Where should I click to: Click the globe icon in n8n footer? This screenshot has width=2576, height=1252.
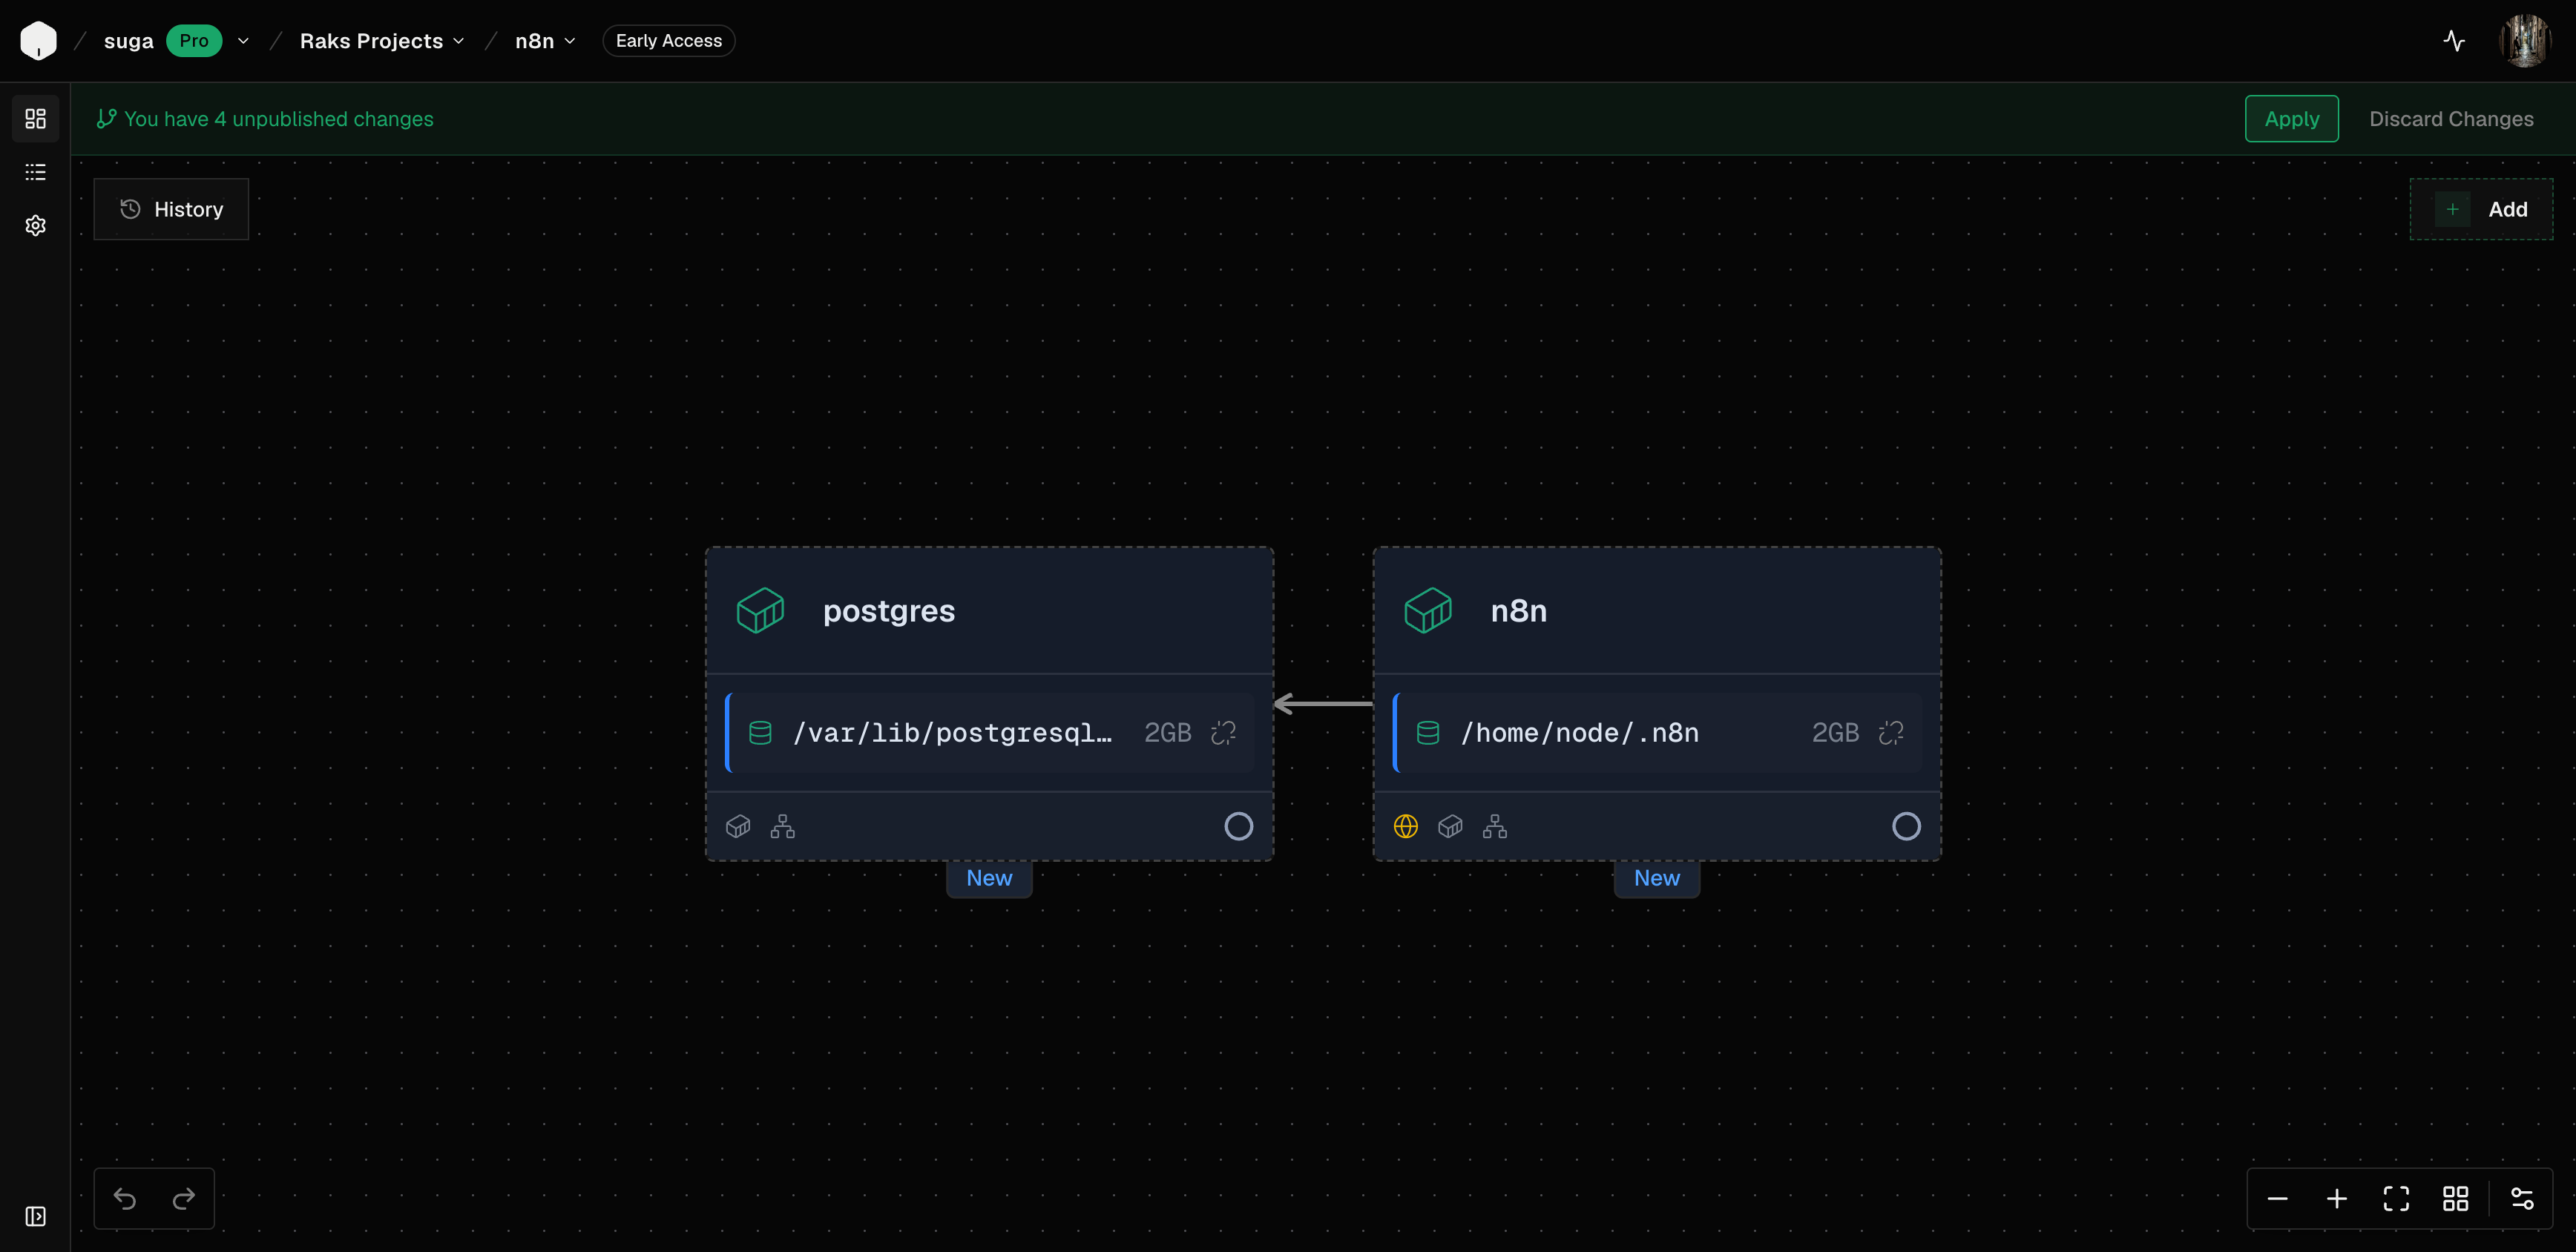(1406, 826)
